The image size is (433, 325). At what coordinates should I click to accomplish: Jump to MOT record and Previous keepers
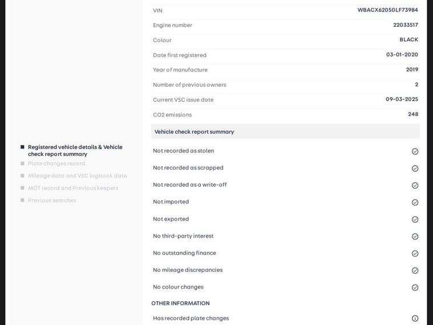point(73,188)
